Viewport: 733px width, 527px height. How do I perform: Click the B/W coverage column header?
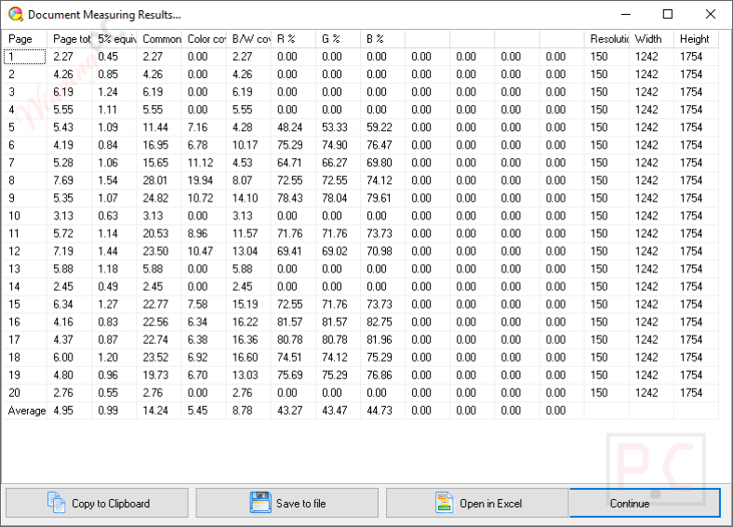tap(249, 39)
